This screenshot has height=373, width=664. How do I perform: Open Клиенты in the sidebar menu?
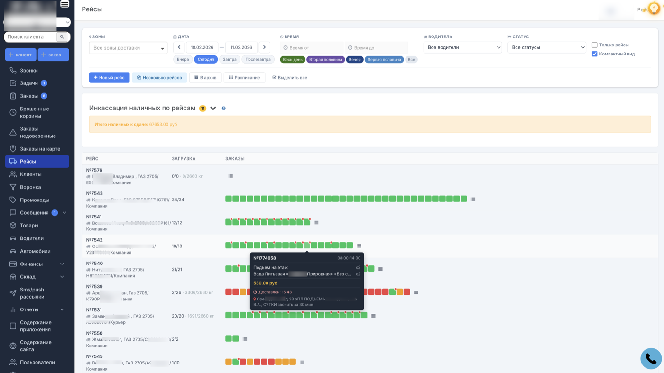pos(30,174)
